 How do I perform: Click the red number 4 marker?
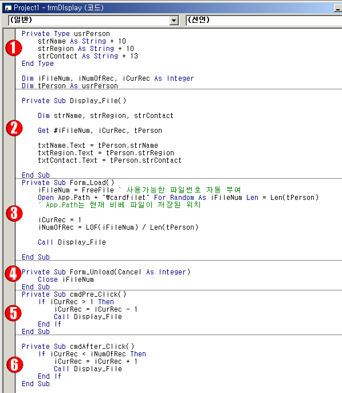(x=13, y=273)
